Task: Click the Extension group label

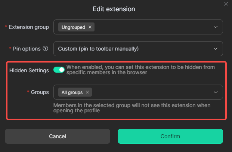Action: 29,27
